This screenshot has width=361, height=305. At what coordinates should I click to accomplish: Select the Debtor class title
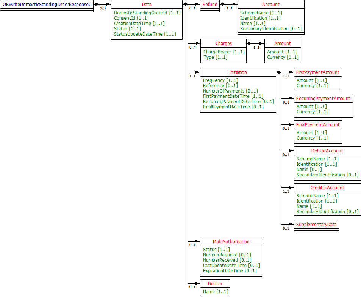[215, 283]
